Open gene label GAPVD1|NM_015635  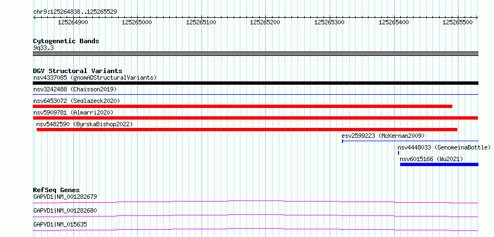[60, 224]
